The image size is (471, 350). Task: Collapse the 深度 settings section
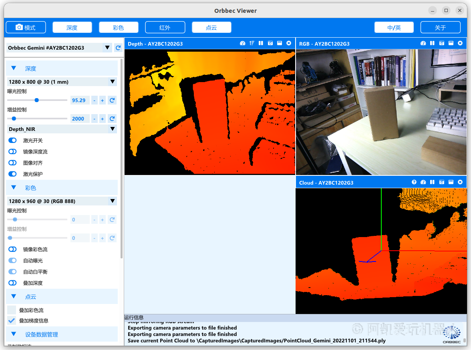pos(14,68)
